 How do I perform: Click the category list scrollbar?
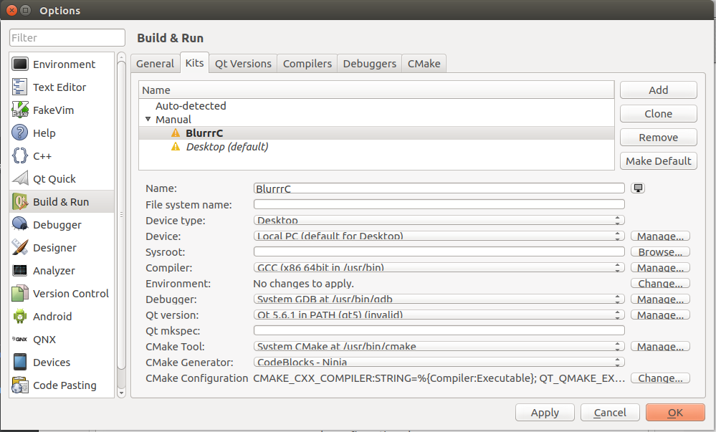(x=120, y=215)
